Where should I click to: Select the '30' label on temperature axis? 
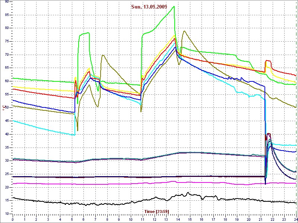[x=6, y=161]
